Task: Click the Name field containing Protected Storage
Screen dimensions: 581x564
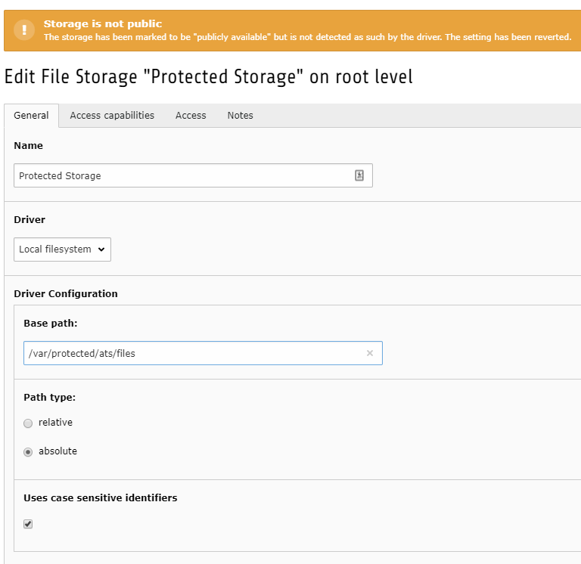Action: [182, 175]
